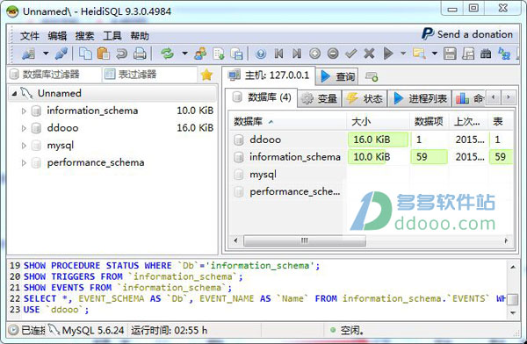Open the 文件 menu
This screenshot has width=527, height=344.
point(30,36)
